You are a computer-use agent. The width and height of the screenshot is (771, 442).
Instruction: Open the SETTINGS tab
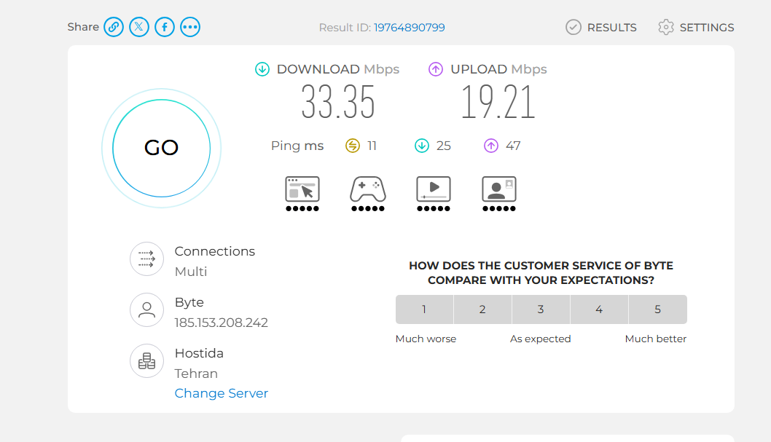[x=696, y=28]
